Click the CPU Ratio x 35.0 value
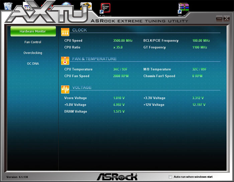Viewport: 234px width, 182px height. point(118,47)
